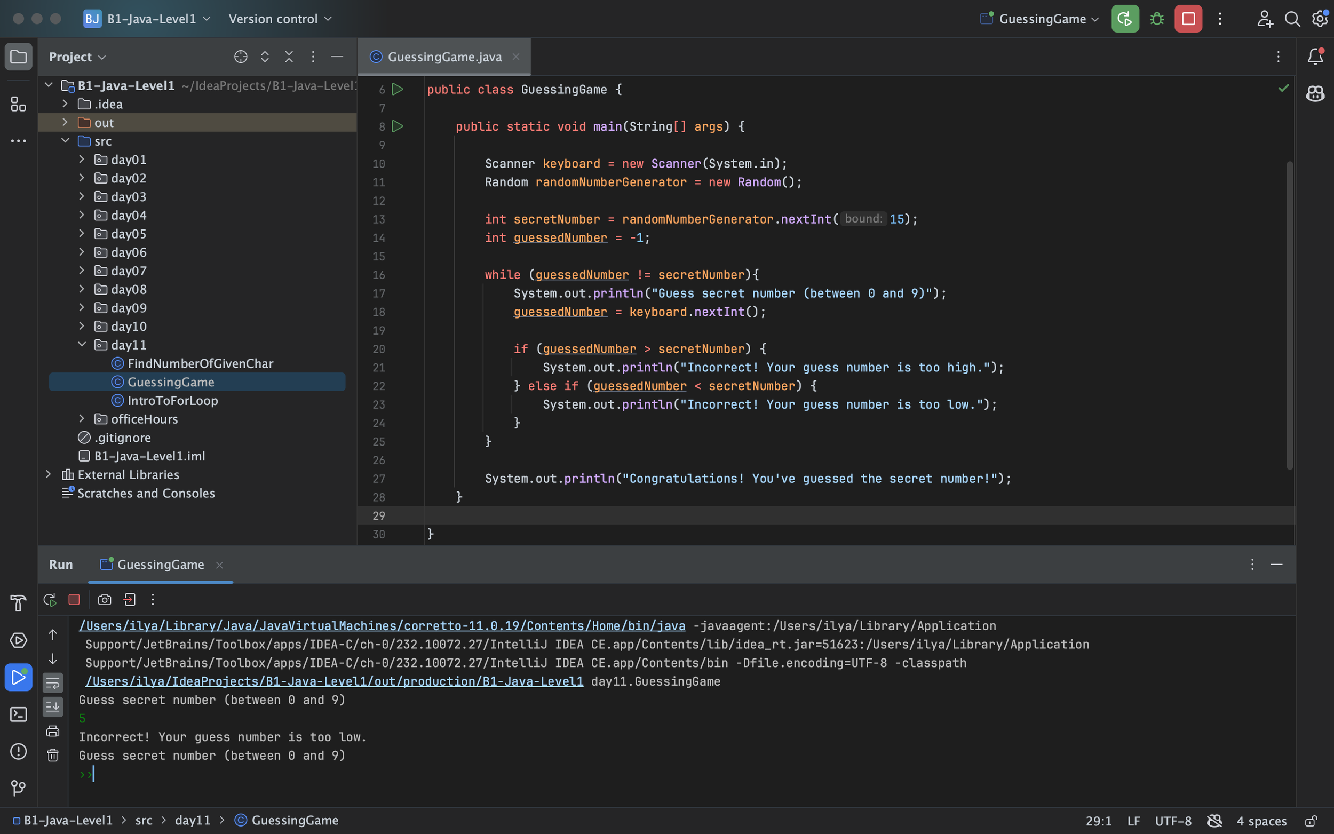This screenshot has width=1334, height=834.
Task: Click the 4 spaces indent setting
Action: (x=1261, y=821)
